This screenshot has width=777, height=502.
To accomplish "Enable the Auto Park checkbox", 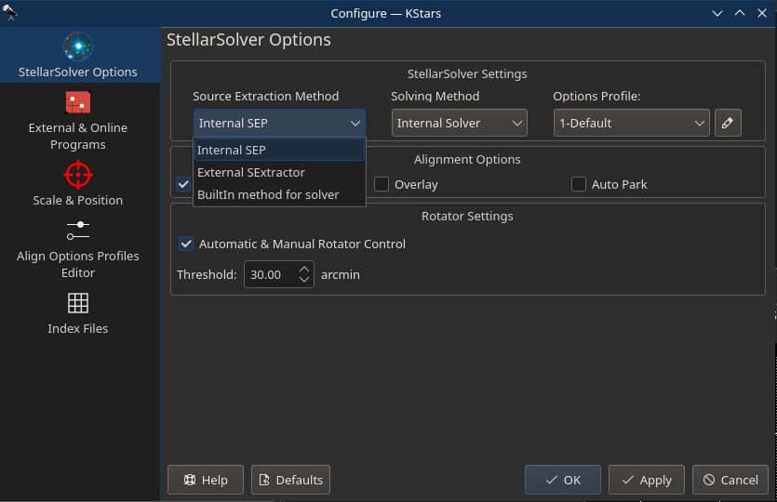I will pos(578,184).
